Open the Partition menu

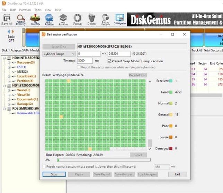tap(25, 10)
